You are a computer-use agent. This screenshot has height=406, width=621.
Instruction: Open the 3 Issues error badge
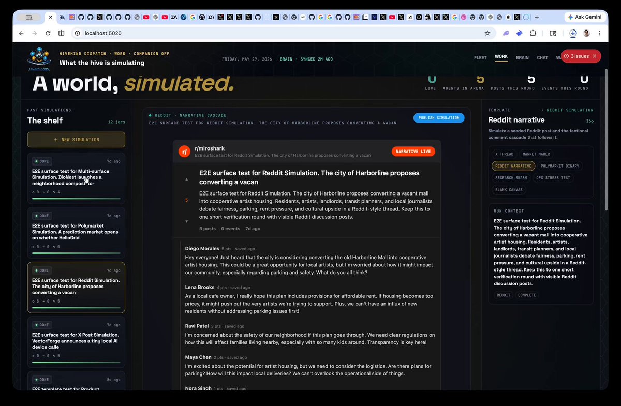(576, 56)
